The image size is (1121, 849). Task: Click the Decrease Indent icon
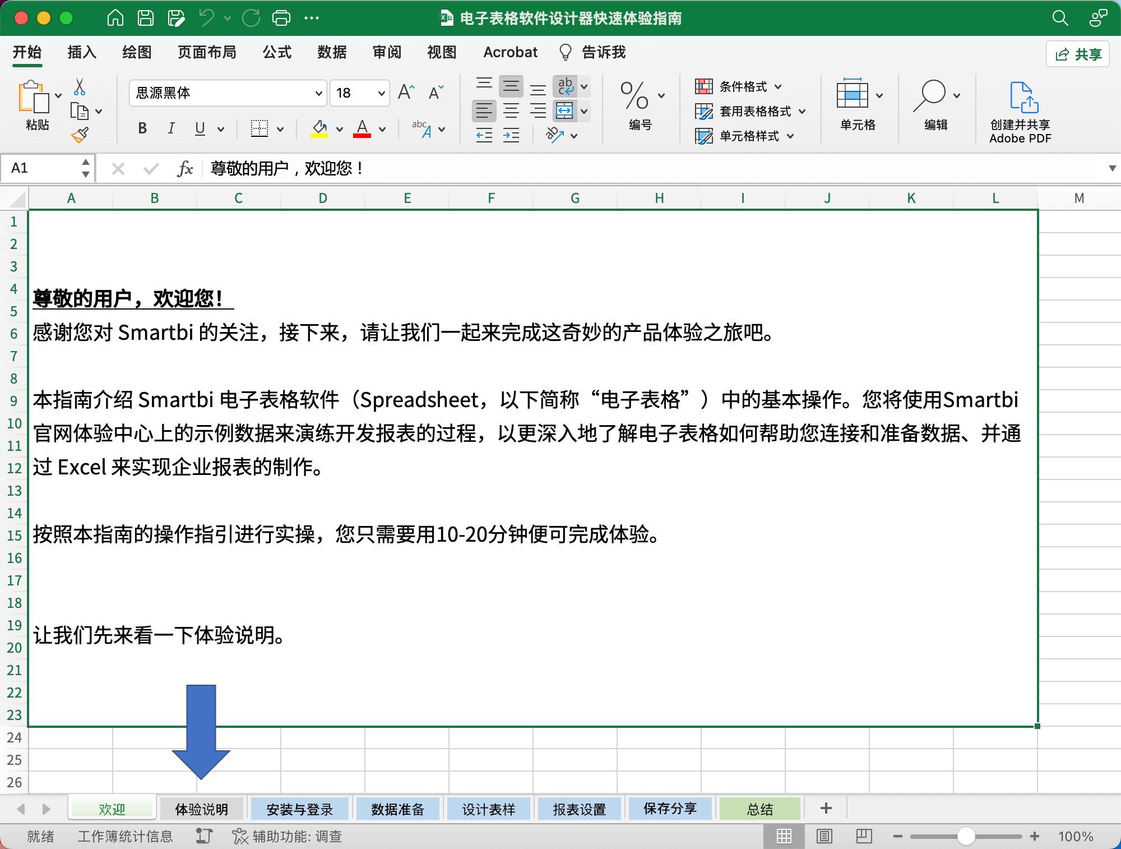point(484,135)
